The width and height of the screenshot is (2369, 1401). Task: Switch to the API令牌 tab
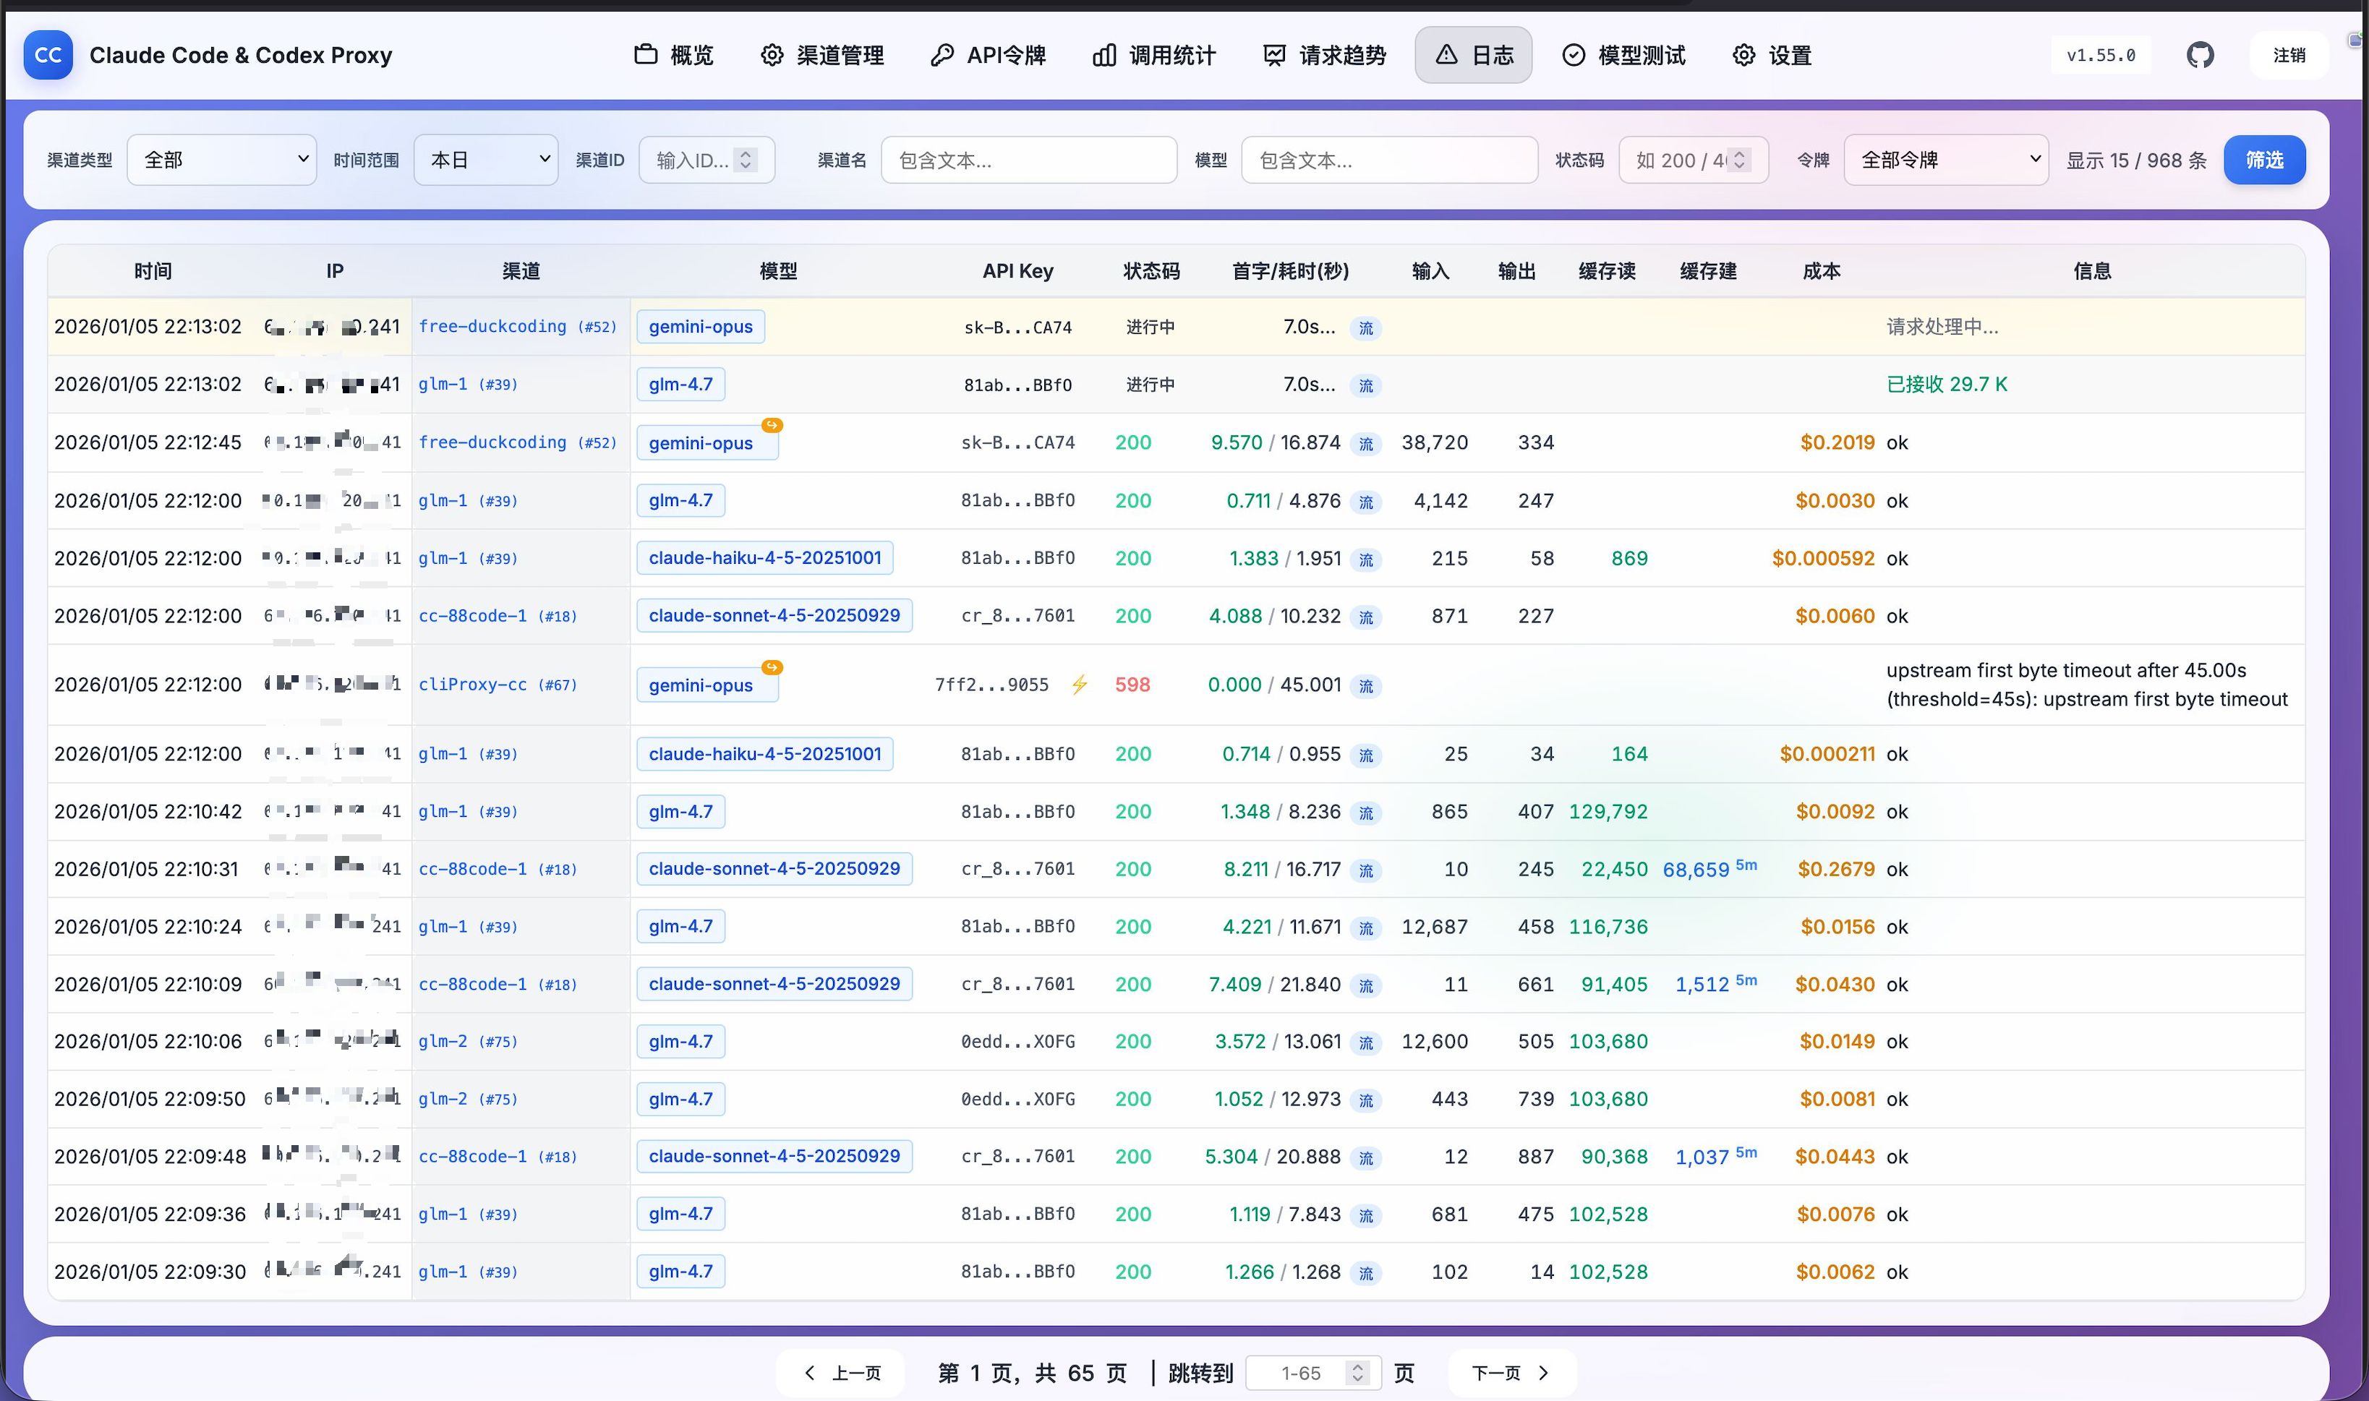click(988, 55)
